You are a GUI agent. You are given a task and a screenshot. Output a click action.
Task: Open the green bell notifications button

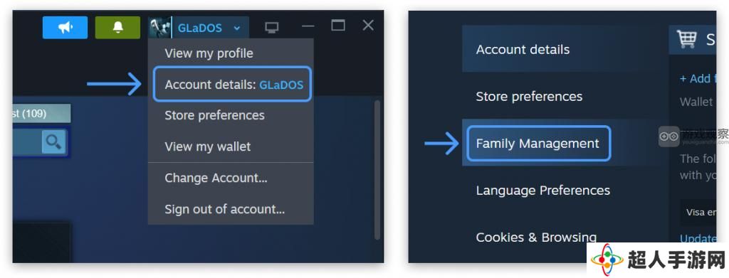(x=117, y=28)
